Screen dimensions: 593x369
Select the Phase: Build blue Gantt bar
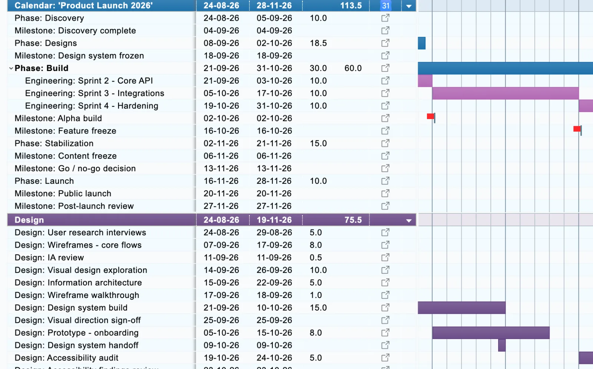pos(506,68)
